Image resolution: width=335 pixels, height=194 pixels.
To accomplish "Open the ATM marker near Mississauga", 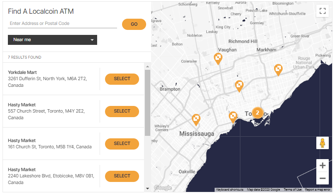I will 196,120.
